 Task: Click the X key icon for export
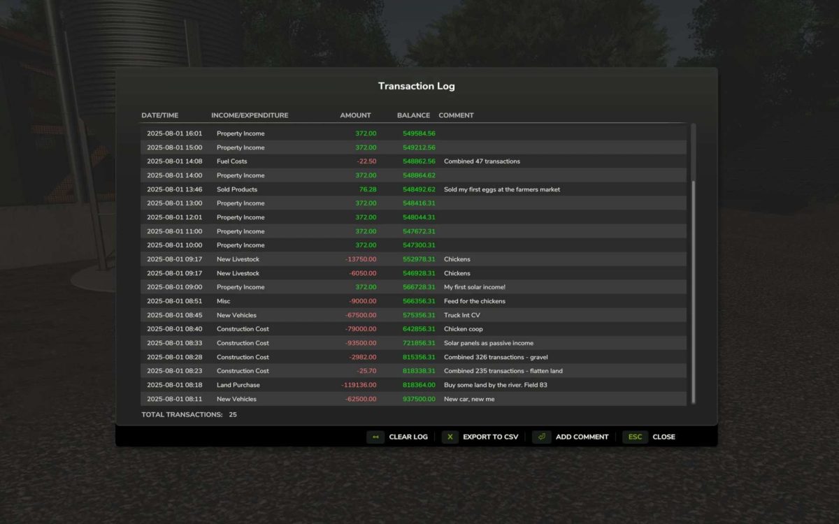click(x=450, y=437)
